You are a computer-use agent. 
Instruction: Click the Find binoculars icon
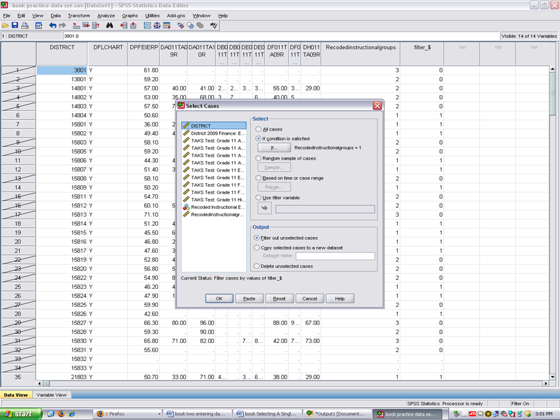pyautogui.click(x=109, y=26)
